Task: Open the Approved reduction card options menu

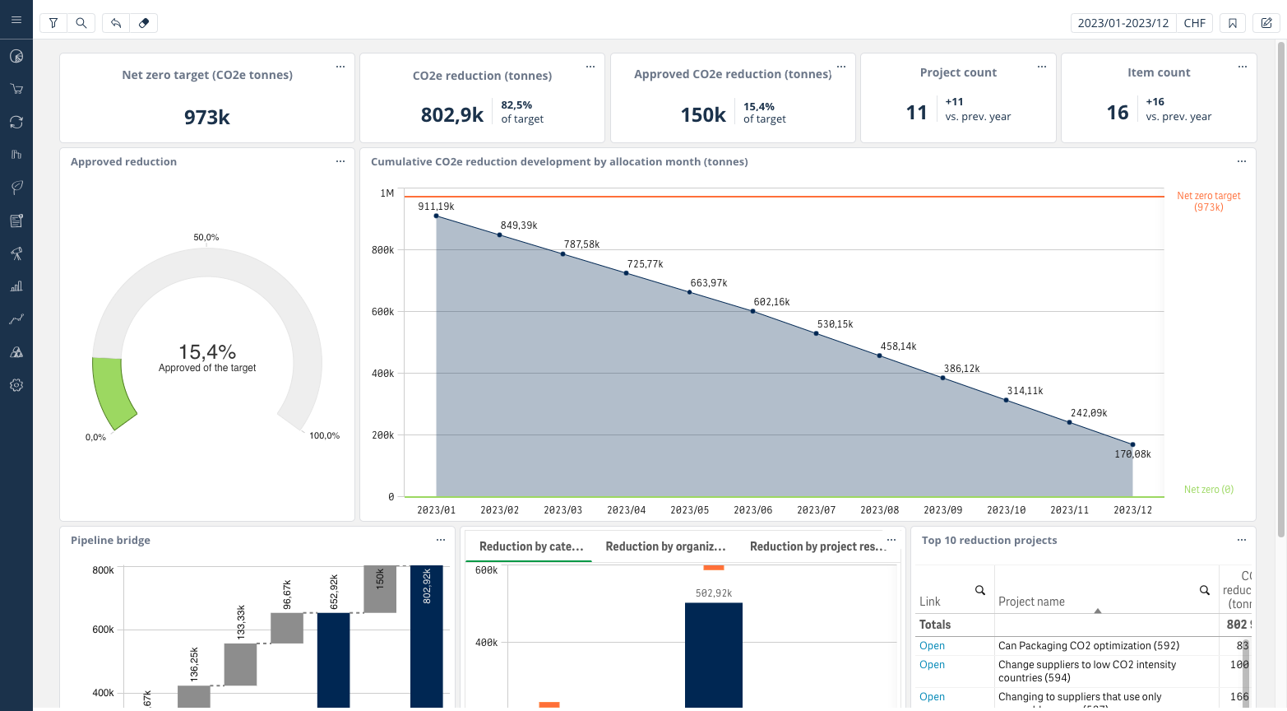Action: coord(340,161)
